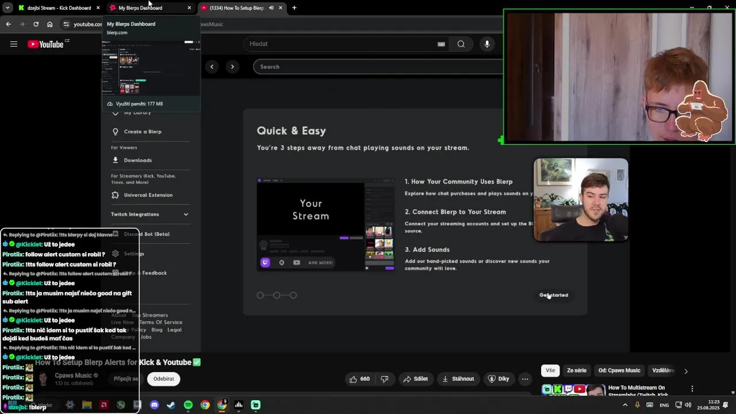Click the Blerp back arrow in video
Screen dimensions: 736x414
(x=212, y=67)
